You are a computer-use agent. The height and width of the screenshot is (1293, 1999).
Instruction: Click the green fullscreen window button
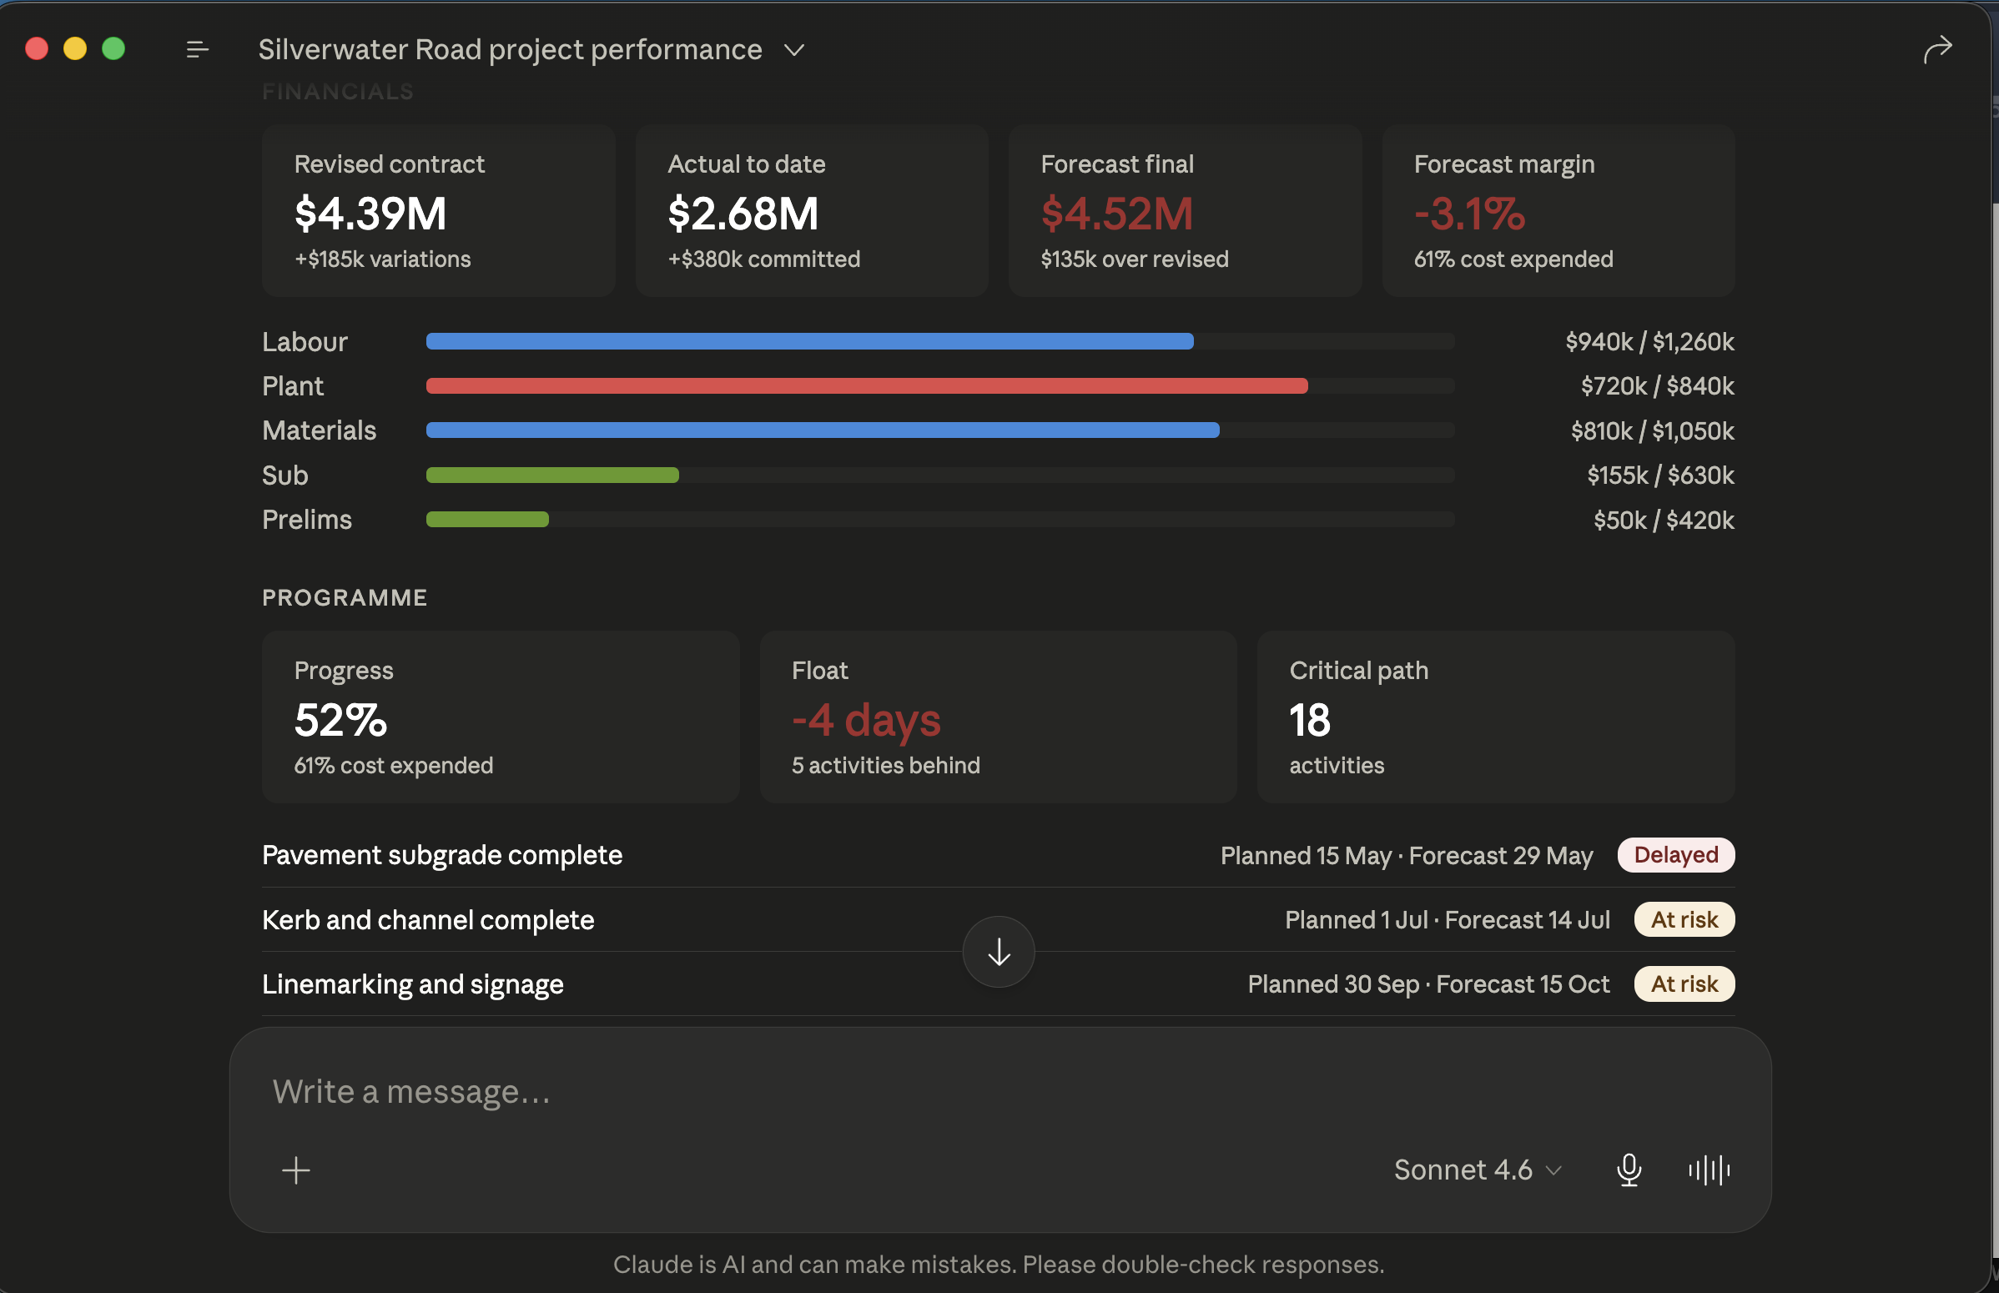(113, 48)
